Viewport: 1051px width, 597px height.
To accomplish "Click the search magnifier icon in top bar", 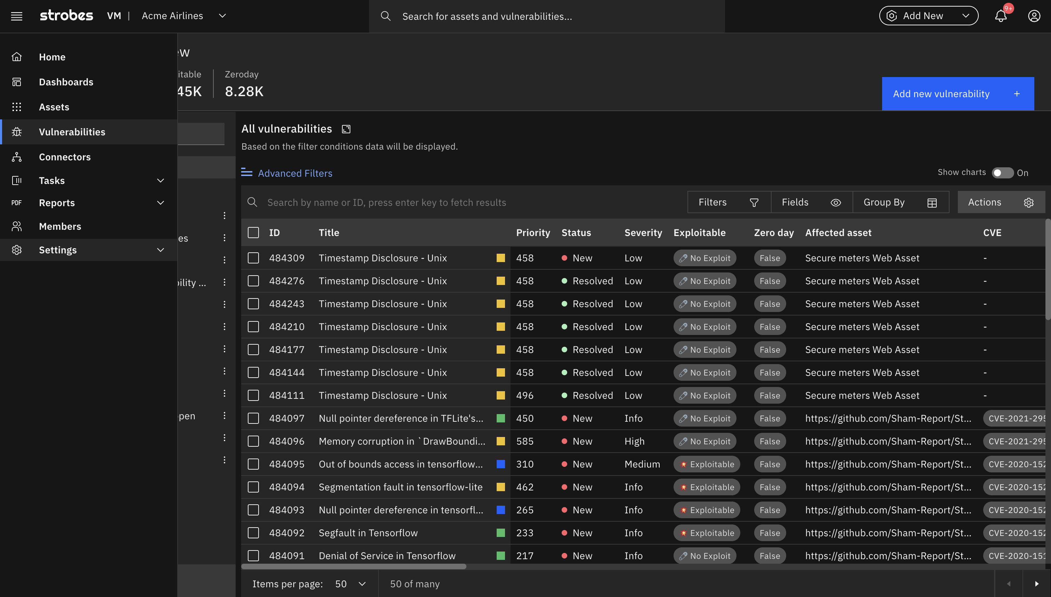I will (385, 16).
